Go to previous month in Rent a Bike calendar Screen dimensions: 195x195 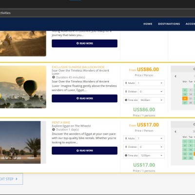[175, 132]
